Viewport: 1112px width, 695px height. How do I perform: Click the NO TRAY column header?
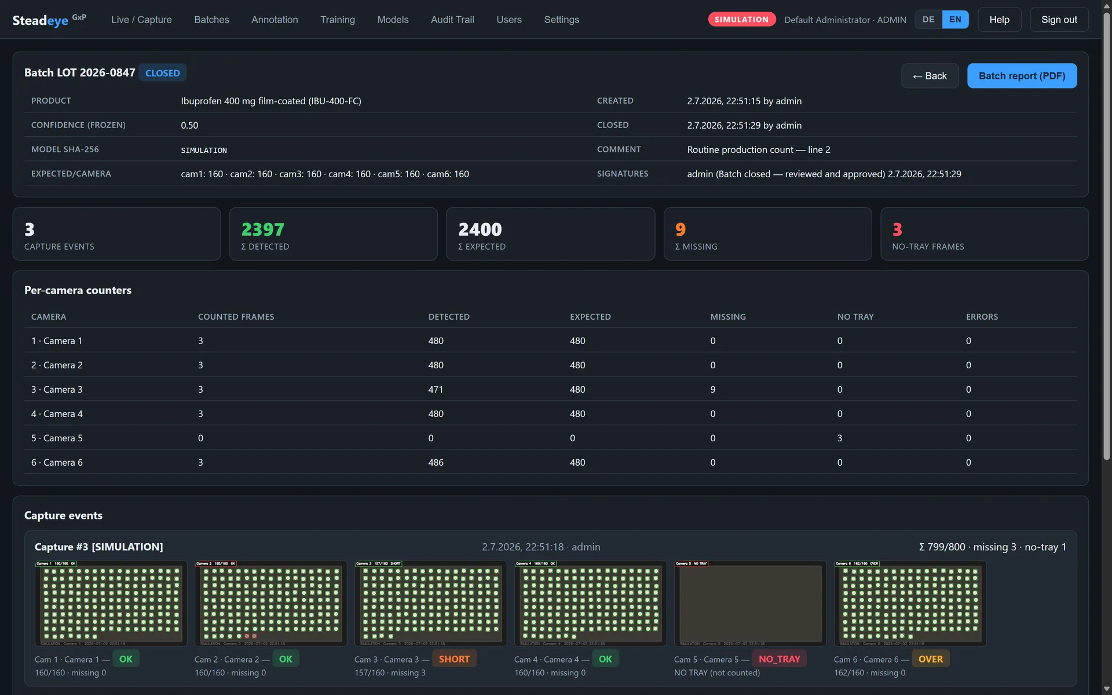[x=855, y=317]
